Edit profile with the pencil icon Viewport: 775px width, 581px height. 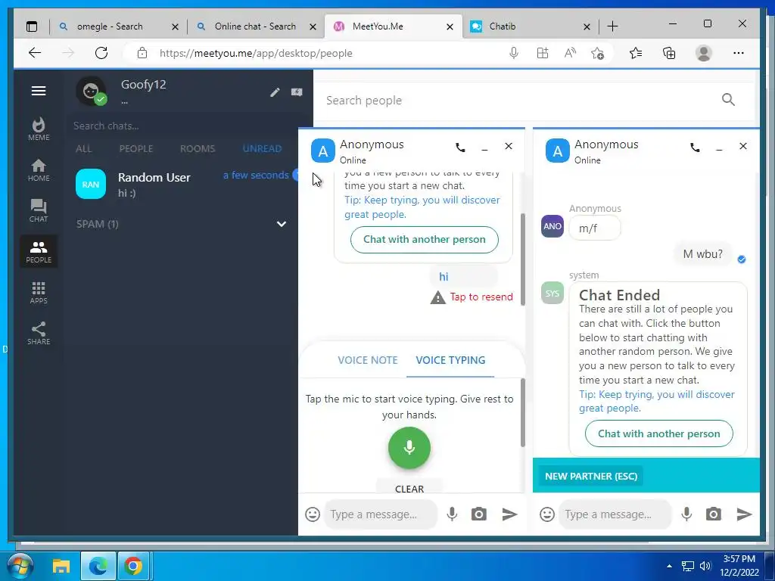tap(275, 92)
